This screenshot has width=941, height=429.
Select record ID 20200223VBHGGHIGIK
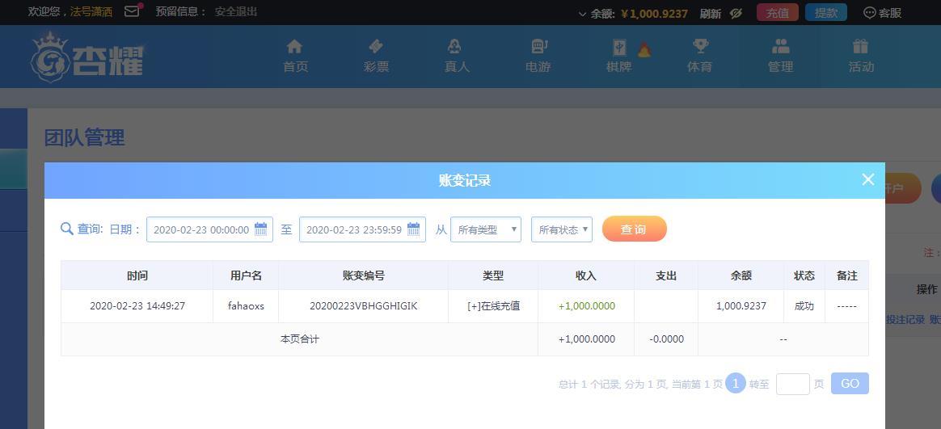coord(364,306)
